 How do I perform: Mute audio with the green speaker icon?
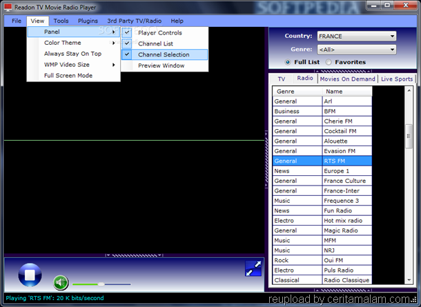coord(61,283)
